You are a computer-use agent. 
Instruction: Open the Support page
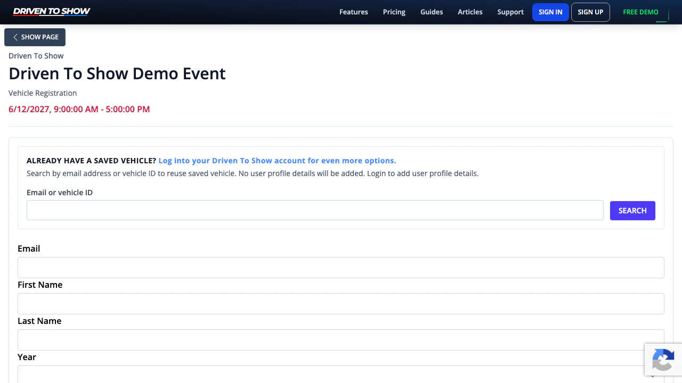tap(510, 12)
